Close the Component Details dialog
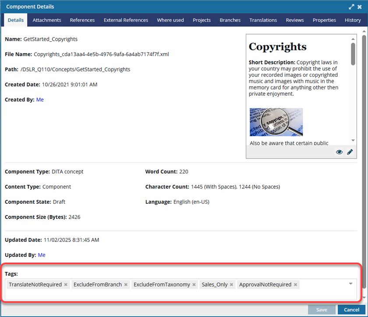This screenshot has width=368, height=317. pos(360,7)
